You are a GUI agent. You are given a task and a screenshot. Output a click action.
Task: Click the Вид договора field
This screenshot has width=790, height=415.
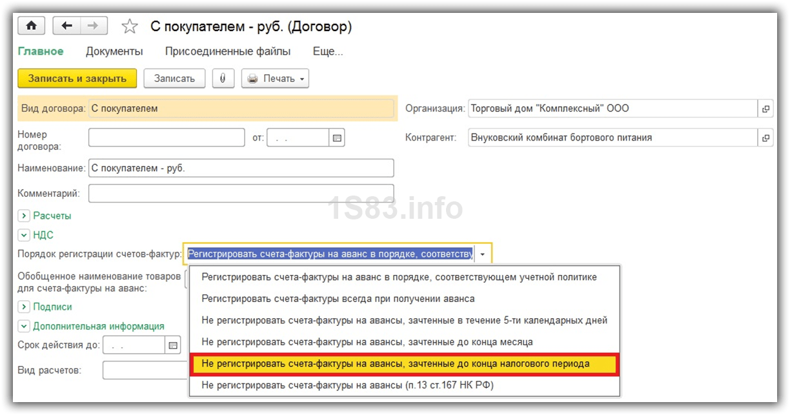[241, 108]
